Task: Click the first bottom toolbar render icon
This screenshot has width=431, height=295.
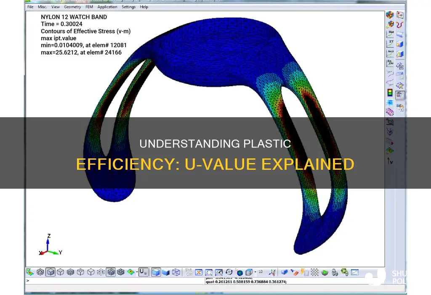Action: pos(30,272)
